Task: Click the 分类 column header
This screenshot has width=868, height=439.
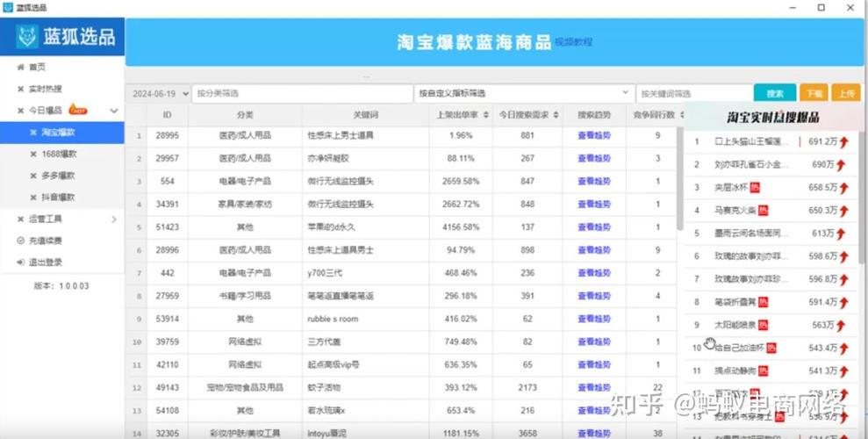Action: (x=245, y=115)
